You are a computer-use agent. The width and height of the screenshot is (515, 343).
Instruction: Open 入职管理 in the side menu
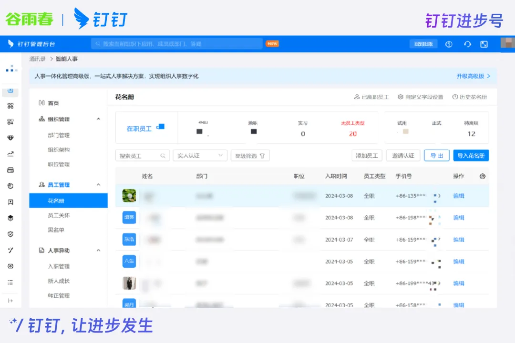[59, 266]
